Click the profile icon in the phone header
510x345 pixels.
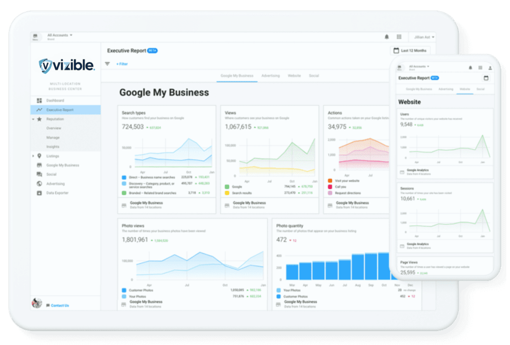(x=490, y=68)
